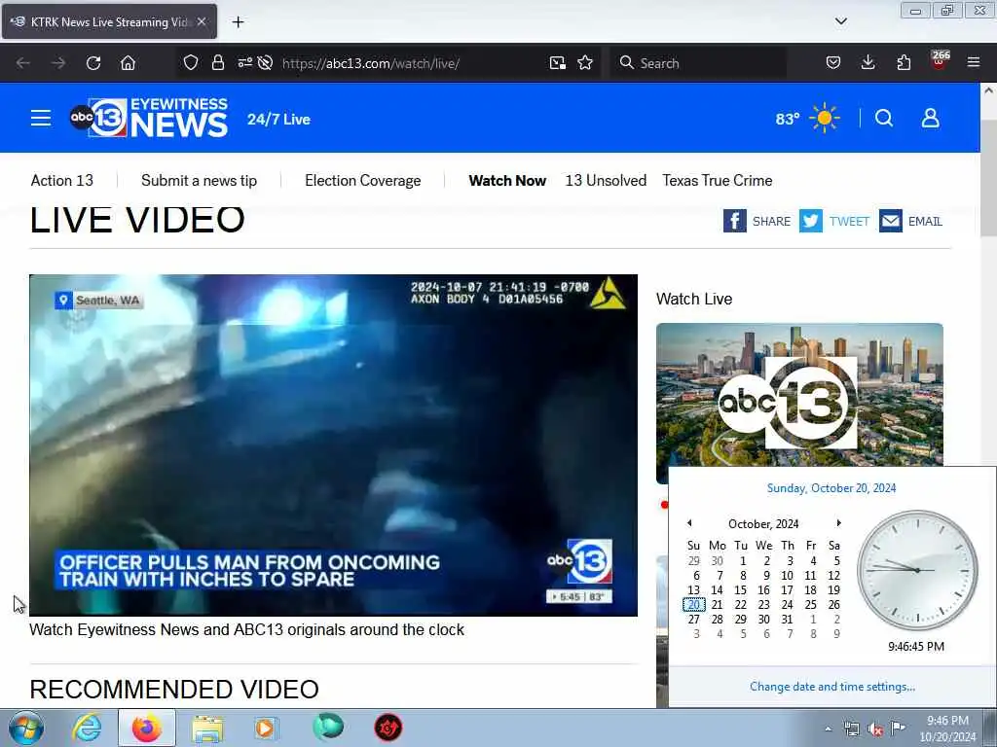Image resolution: width=997 pixels, height=747 pixels.
Task: Share the video on Facebook
Action: tap(734, 221)
